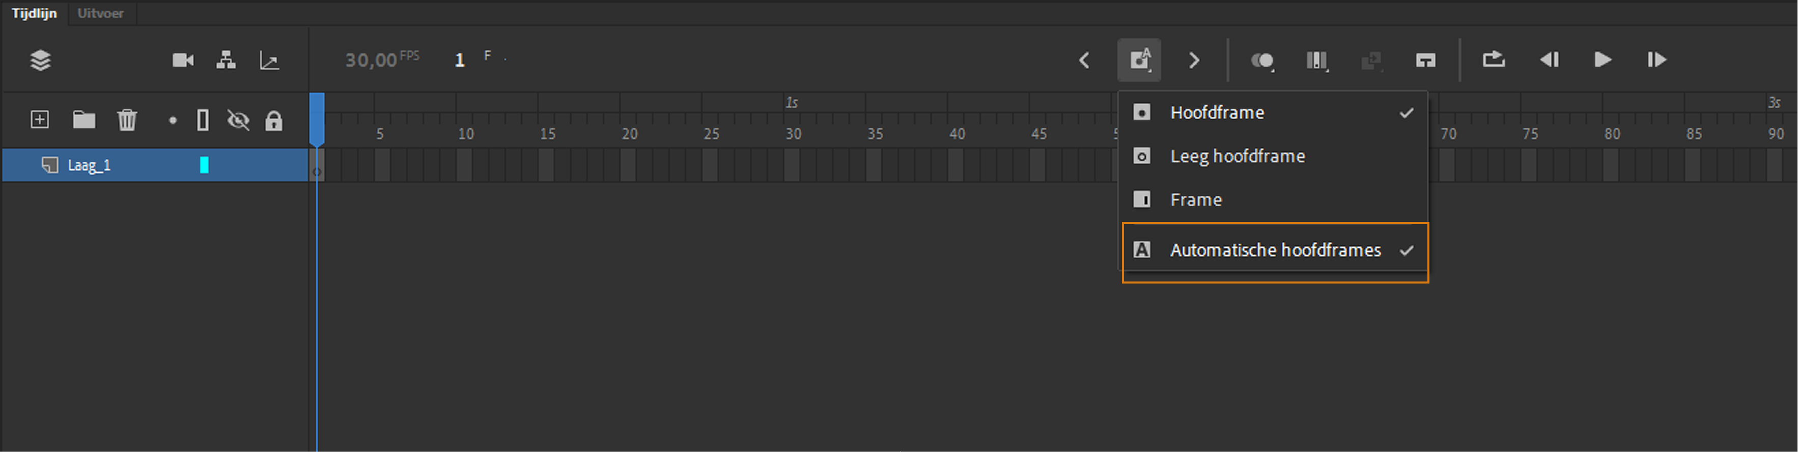This screenshot has height=452, width=1798.
Task: Toggle lock all layers padlock
Action: 273,121
